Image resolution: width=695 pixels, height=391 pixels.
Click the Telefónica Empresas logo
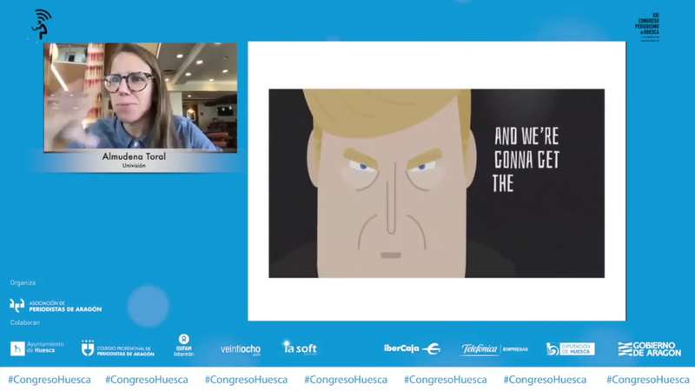click(x=494, y=349)
